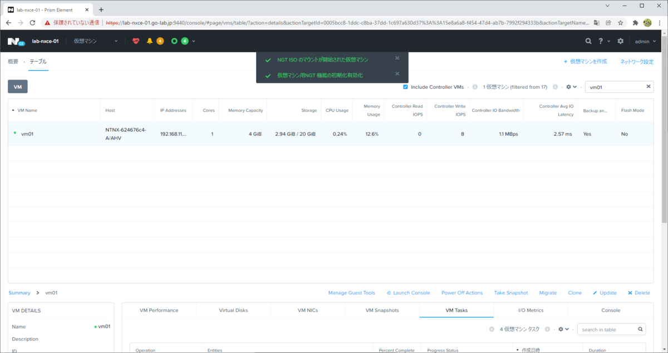Click the Google Translate icon in the address bar
The height and width of the screenshot is (353, 668).
click(597, 23)
